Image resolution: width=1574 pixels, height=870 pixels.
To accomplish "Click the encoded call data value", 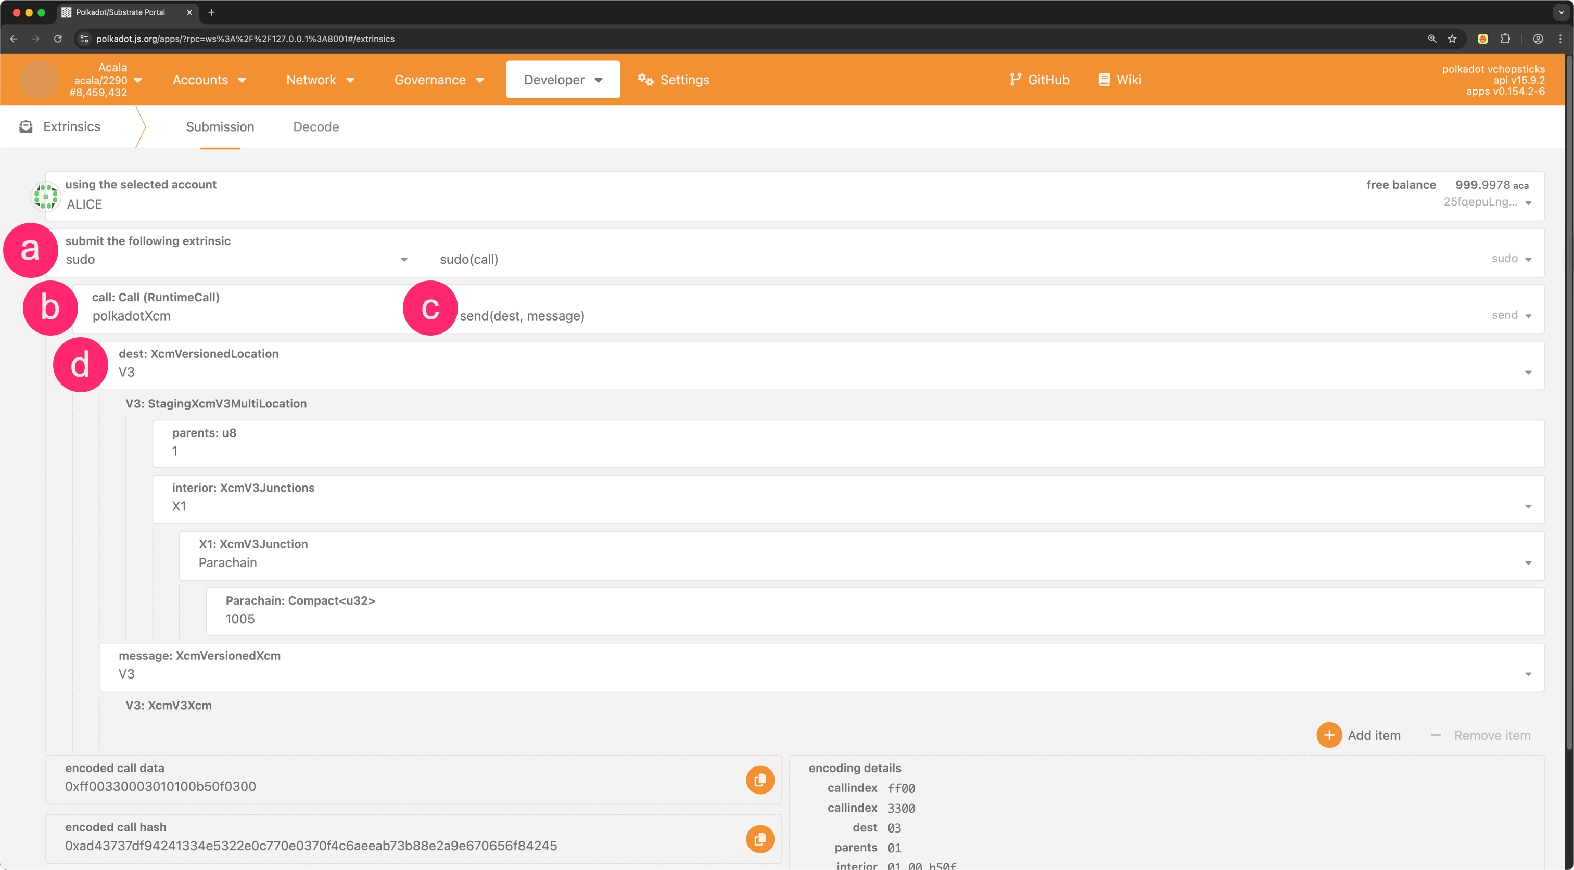I will point(161,786).
